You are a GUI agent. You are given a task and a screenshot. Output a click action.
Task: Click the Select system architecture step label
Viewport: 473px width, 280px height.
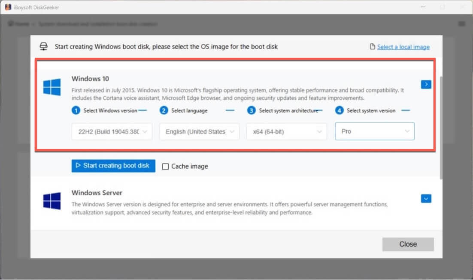point(289,111)
